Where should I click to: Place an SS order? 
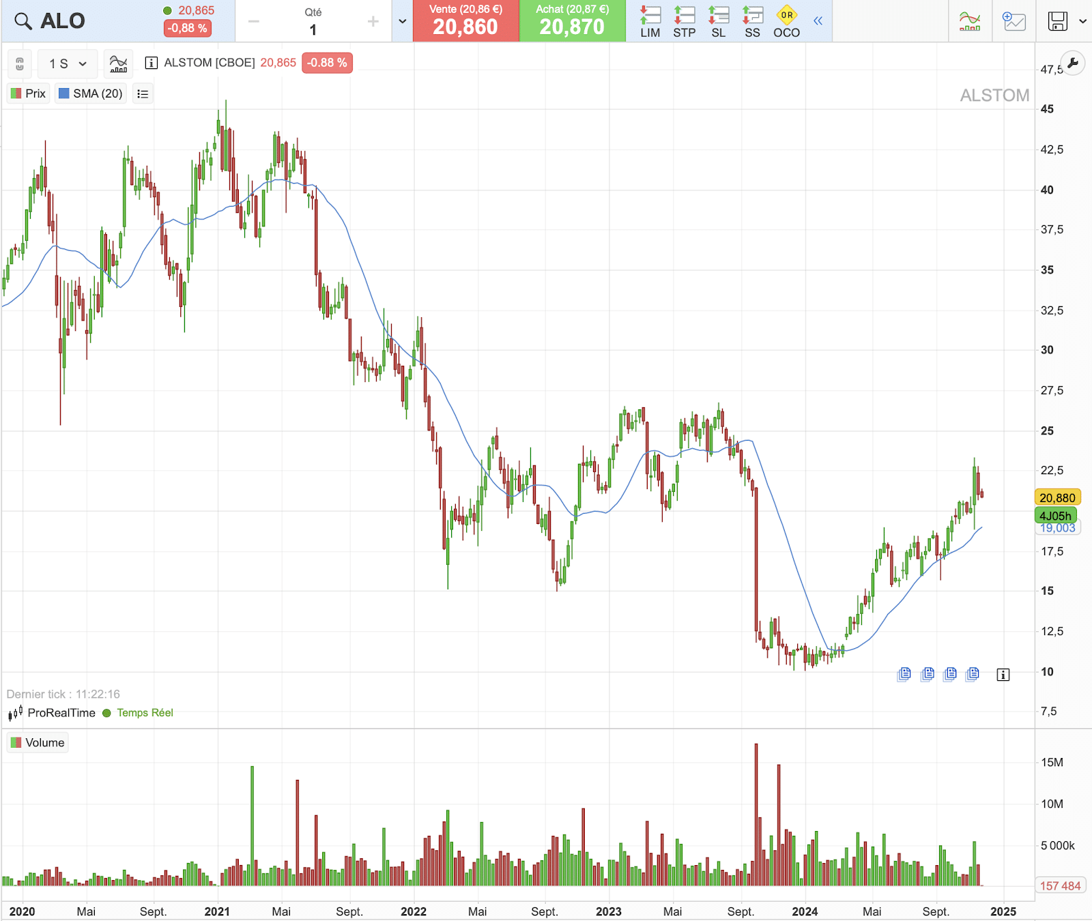752,21
